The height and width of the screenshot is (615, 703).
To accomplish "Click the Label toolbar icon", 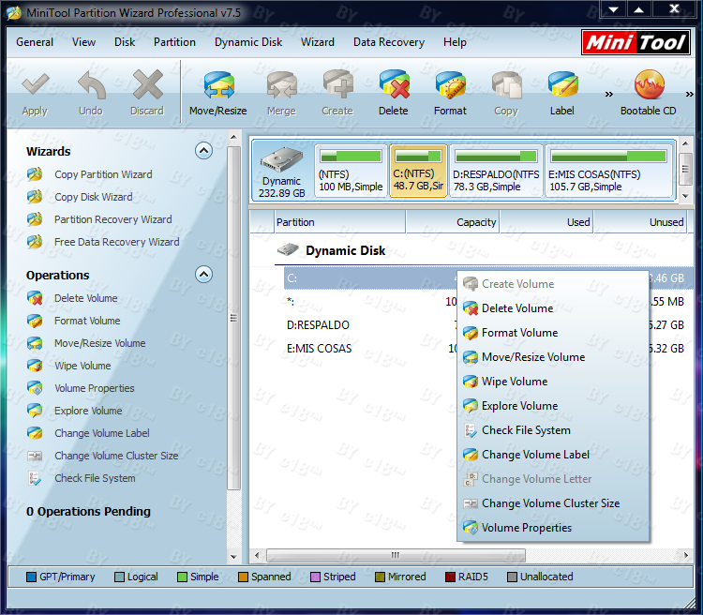I will pyautogui.click(x=562, y=84).
